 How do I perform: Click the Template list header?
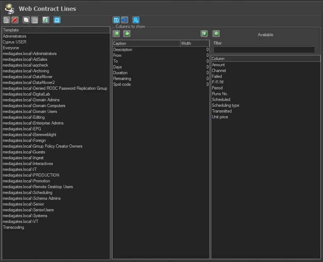pos(56,30)
